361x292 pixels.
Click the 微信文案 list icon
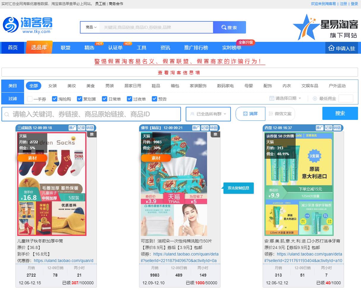(271, 114)
